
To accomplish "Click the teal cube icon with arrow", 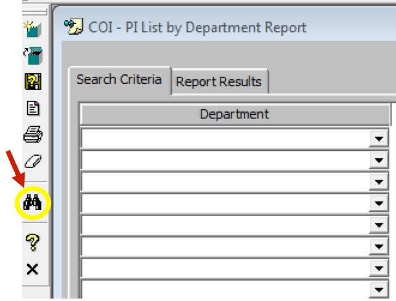I will pyautogui.click(x=32, y=55).
